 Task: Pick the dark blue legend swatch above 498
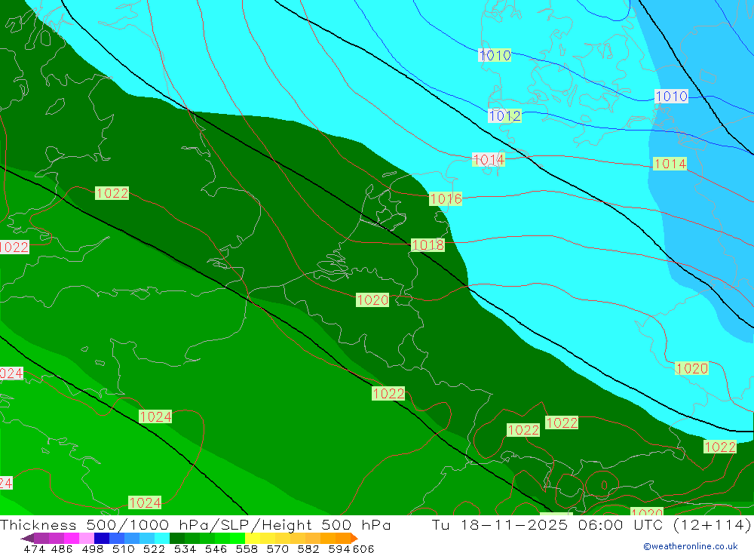pyautogui.click(x=102, y=538)
